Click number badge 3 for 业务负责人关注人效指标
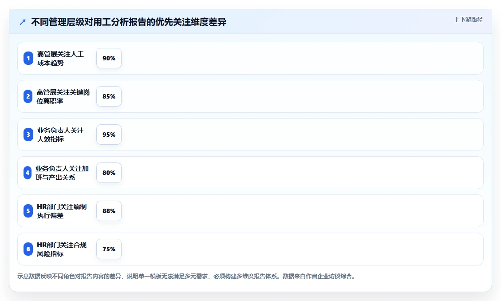Viewport: 501px width, 301px height. click(28, 135)
